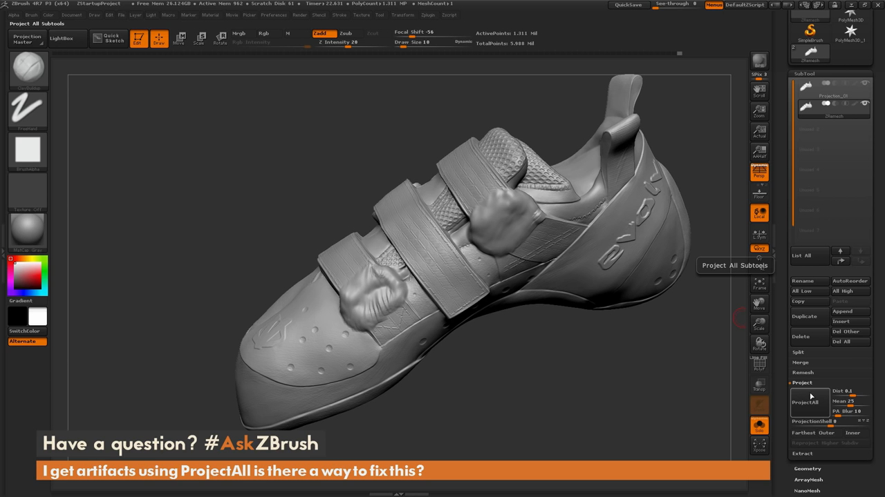
Task: Click the PolyMesh3D_1 star tool
Action: point(850,32)
